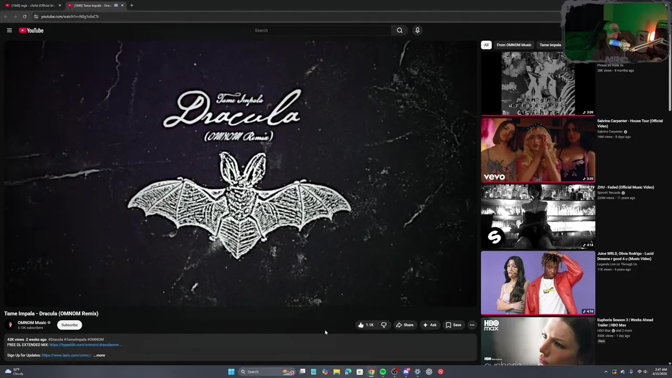Open the OMNOM Music channel avatar
Viewport: 672px width, 378px height.
tap(10, 325)
